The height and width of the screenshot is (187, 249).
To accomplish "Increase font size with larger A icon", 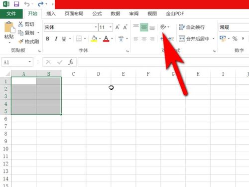I will tap(118, 27).
